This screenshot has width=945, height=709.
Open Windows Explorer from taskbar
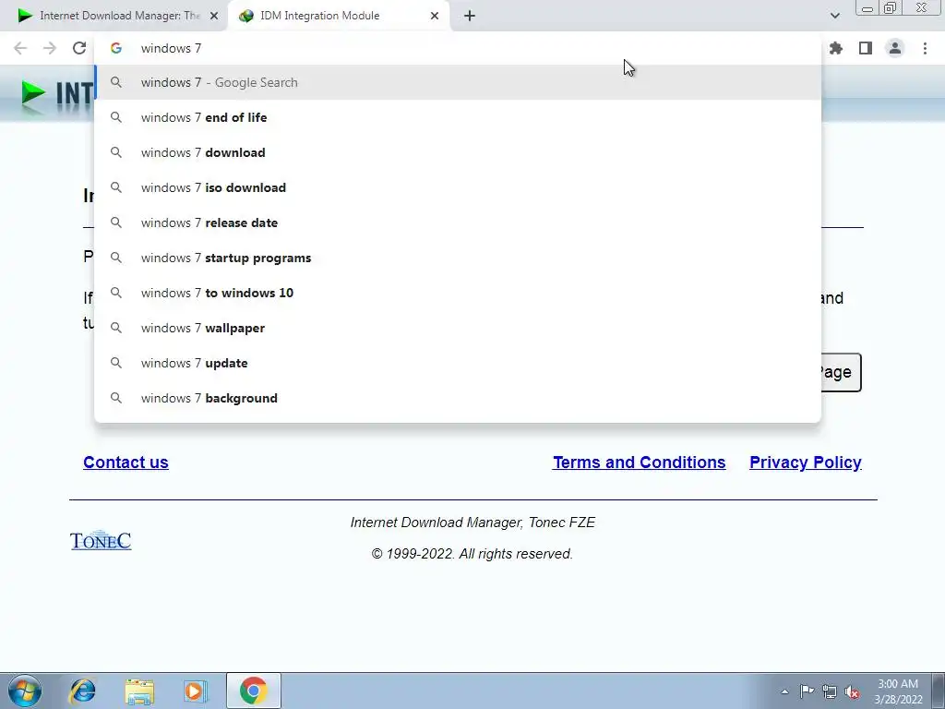139,691
